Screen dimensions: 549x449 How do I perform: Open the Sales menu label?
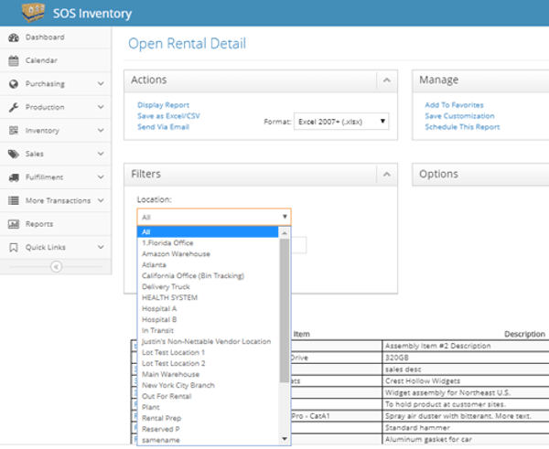pyautogui.click(x=35, y=154)
